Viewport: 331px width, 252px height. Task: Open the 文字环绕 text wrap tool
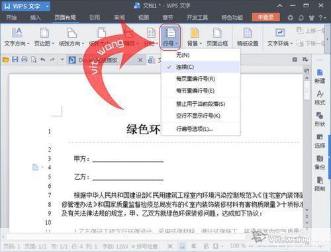[x=279, y=37]
